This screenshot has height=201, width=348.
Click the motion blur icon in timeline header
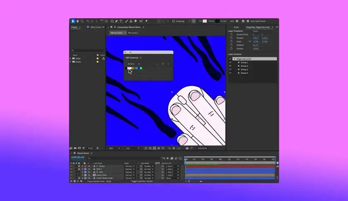pos(176,158)
